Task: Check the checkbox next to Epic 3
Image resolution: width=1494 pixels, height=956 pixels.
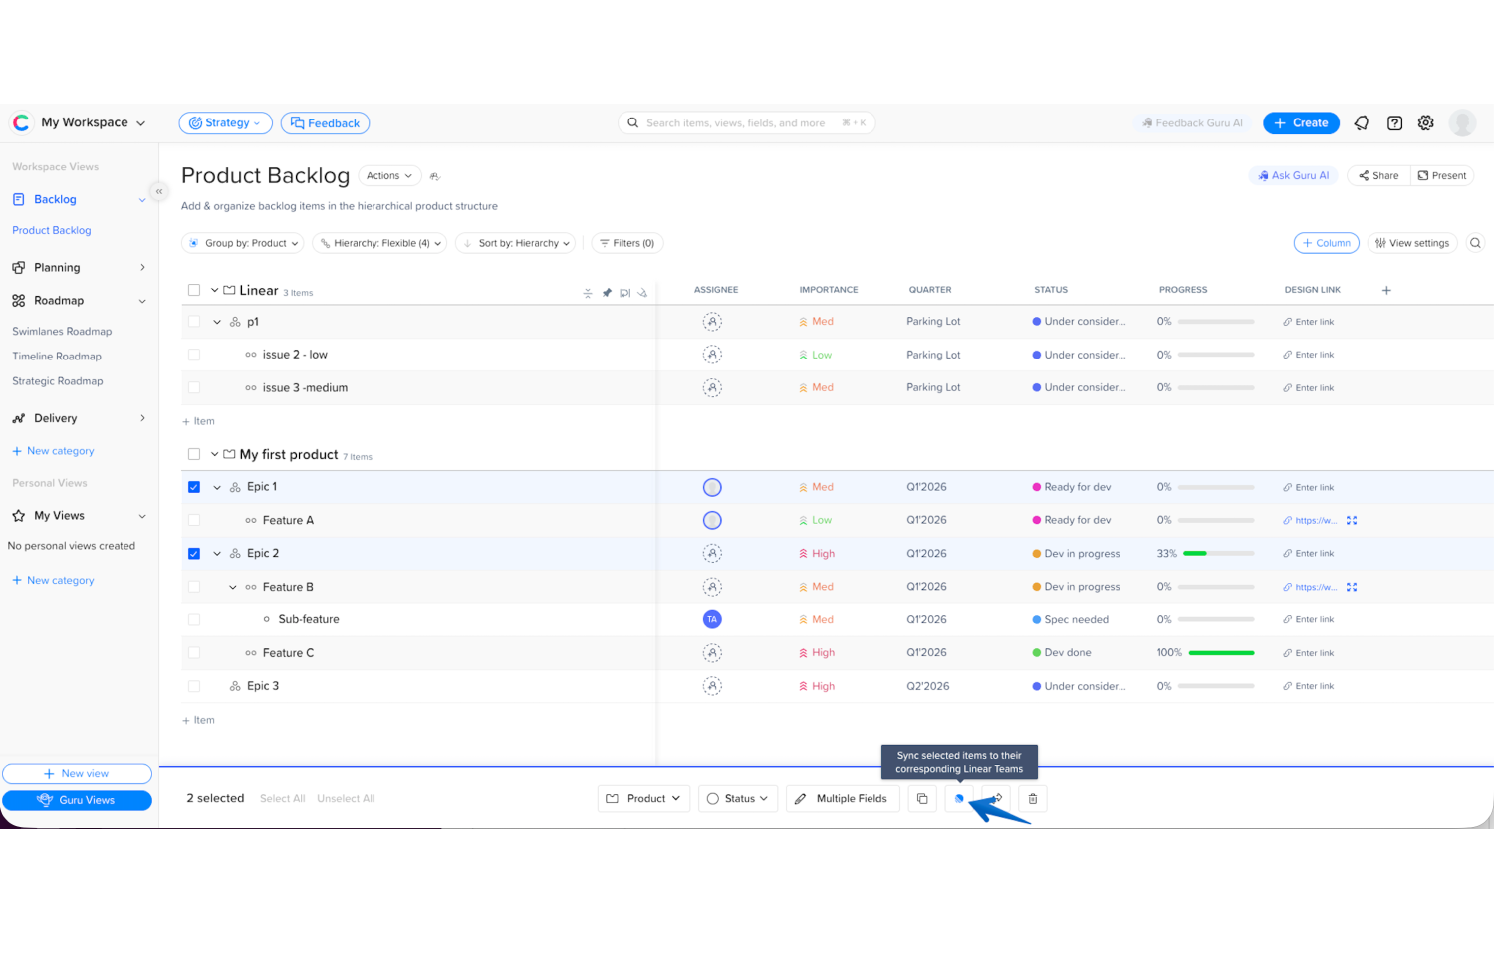Action: pos(194,685)
